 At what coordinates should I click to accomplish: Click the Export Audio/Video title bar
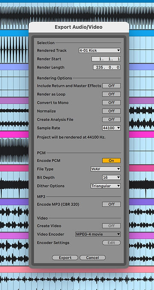click(x=79, y=27)
